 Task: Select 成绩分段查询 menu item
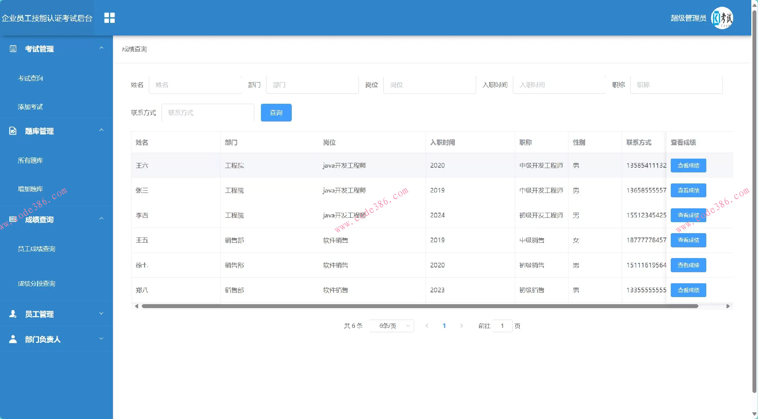36,284
